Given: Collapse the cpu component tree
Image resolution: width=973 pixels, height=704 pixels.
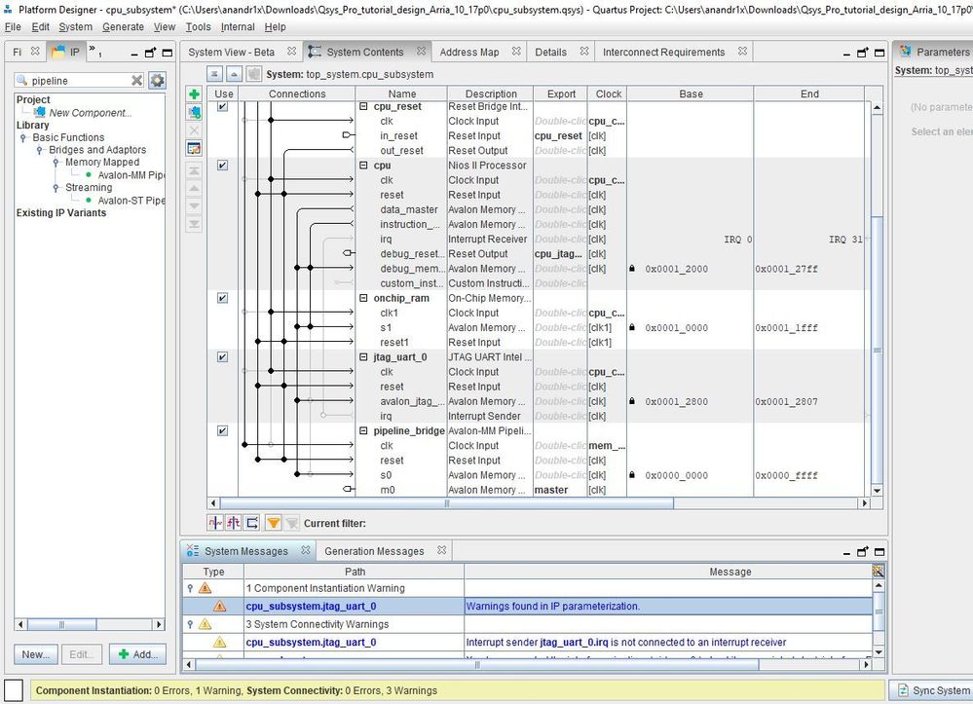Looking at the screenshot, I should coord(363,166).
